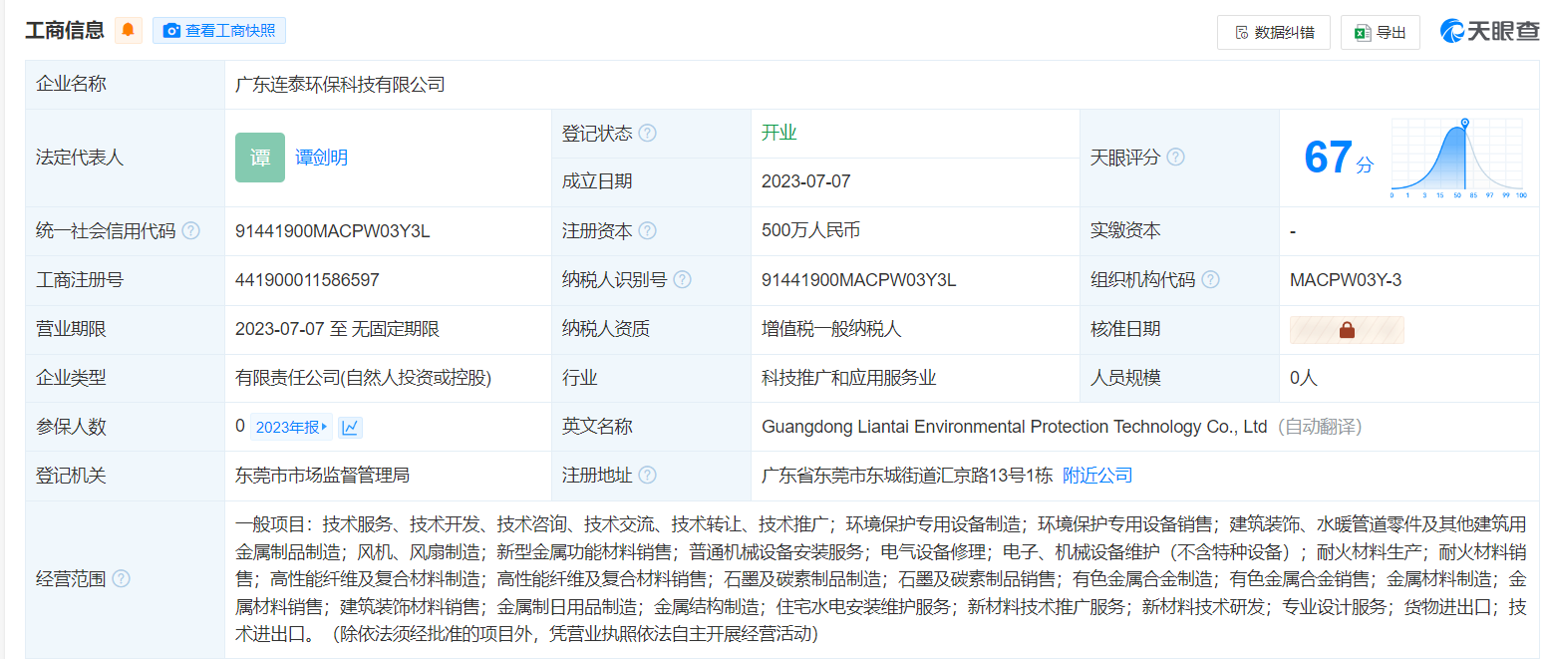Click help icon beside 注册地址
The image size is (1550, 659).
[x=648, y=476]
